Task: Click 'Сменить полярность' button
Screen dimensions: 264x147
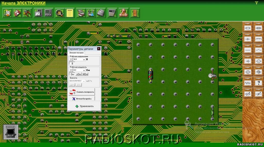Action: (82, 92)
